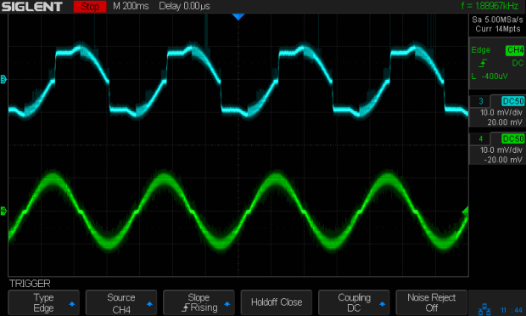Click channel 3 scale 10.0 mV/div

click(x=501, y=112)
